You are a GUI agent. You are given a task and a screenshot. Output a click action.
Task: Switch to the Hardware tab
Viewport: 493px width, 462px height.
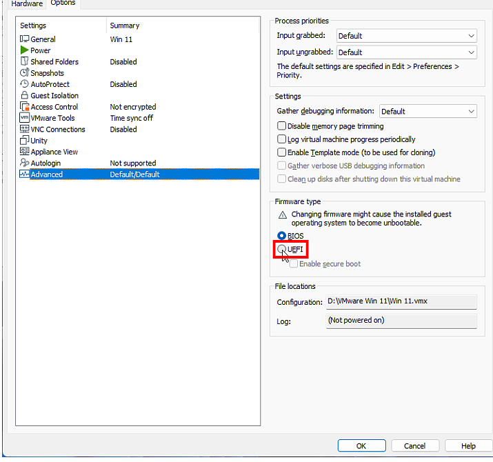click(27, 3)
